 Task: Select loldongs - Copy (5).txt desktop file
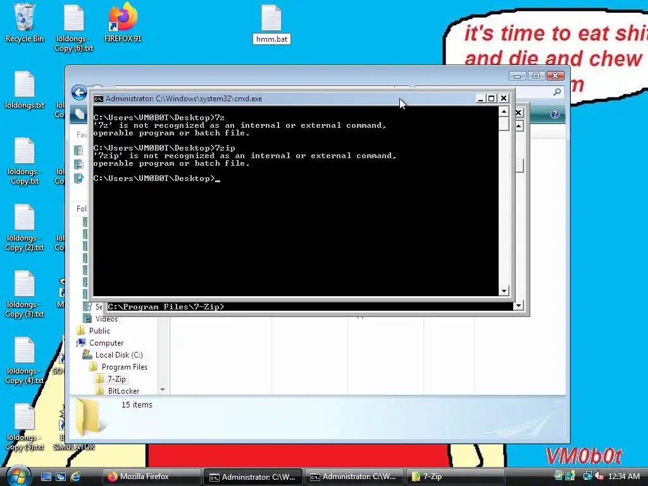coord(25,427)
